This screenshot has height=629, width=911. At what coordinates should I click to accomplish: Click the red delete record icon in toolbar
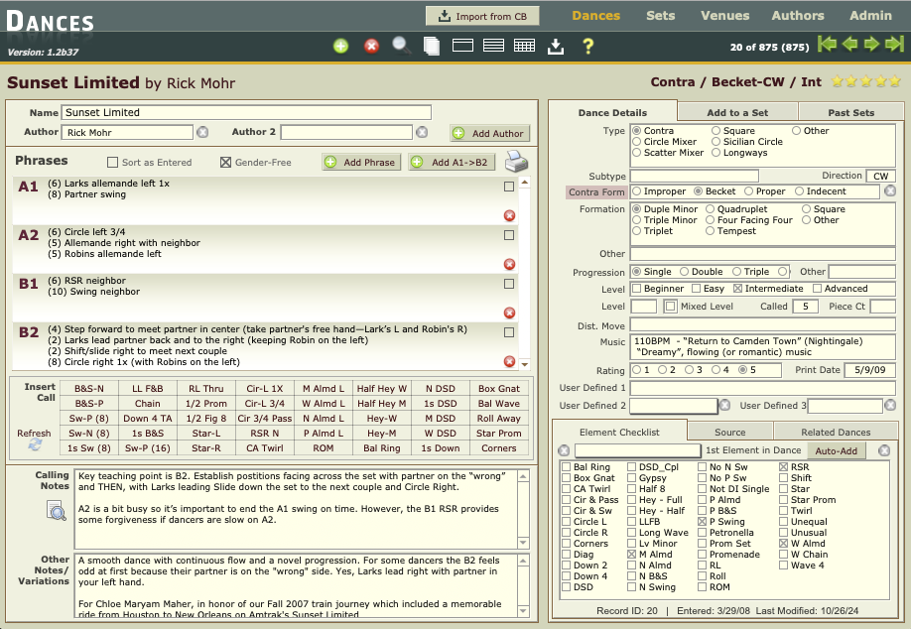pos(371,46)
